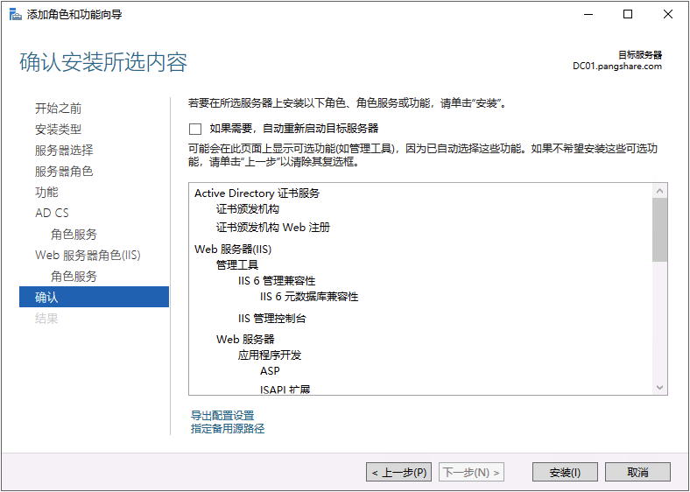Open 角色服务 under AD CS
Viewport: 690px width, 492px height.
click(x=74, y=235)
